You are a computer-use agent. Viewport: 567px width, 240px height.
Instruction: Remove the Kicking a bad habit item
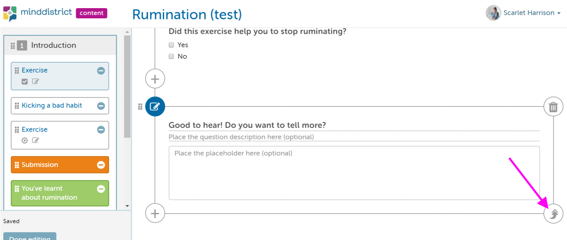pos(101,106)
